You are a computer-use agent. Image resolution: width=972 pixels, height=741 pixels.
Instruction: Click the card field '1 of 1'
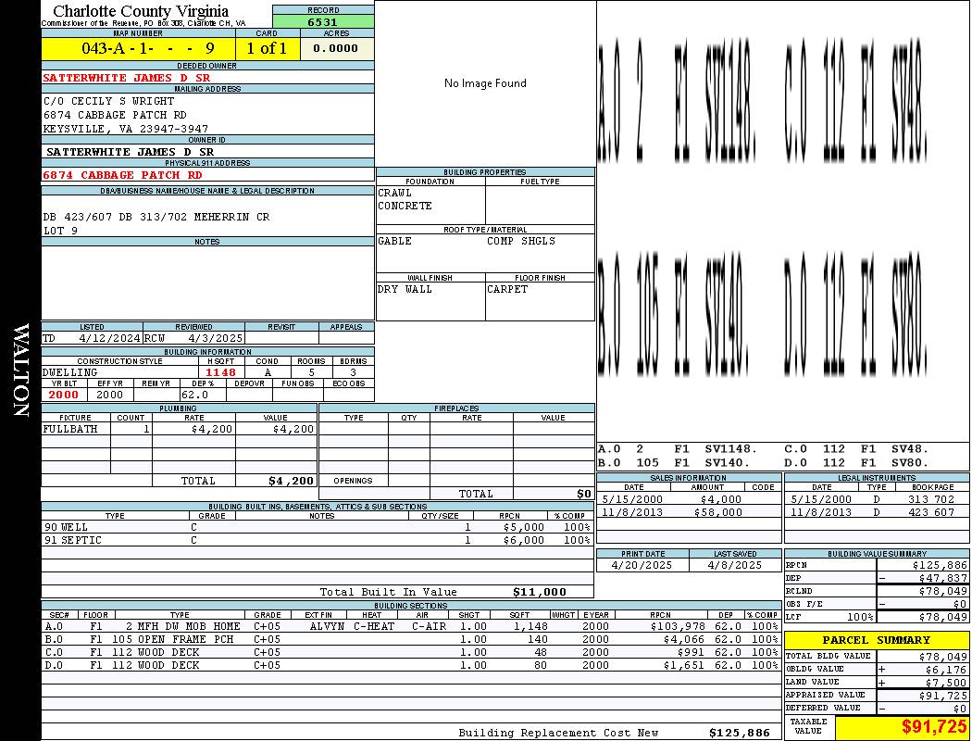pos(268,48)
